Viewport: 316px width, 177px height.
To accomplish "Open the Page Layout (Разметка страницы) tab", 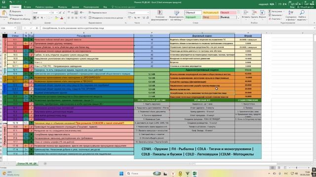I will tap(44, 7).
